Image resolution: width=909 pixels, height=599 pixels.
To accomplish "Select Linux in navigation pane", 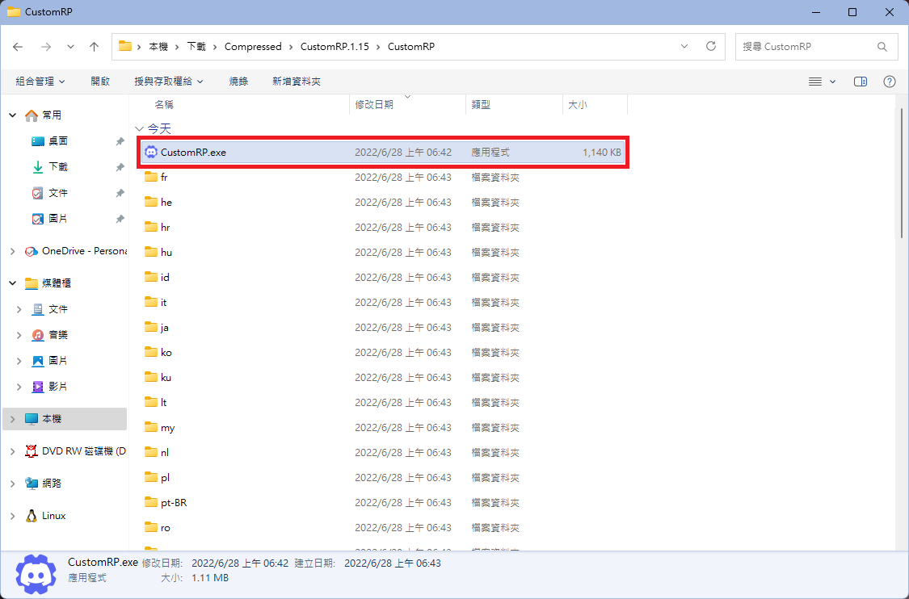I will point(53,516).
